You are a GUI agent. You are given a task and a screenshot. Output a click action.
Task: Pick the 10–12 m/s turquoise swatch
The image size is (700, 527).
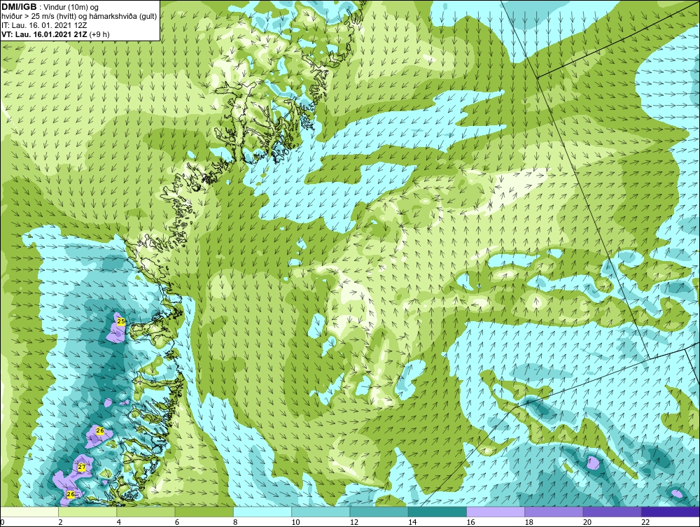(321, 512)
